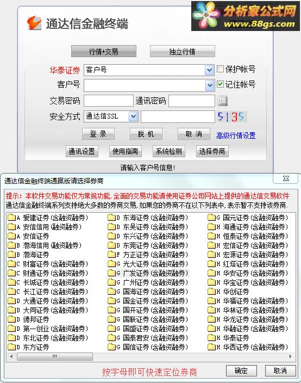Focus the 交易密码 input field
The width and height of the screenshot is (301, 383).
pos(109,101)
